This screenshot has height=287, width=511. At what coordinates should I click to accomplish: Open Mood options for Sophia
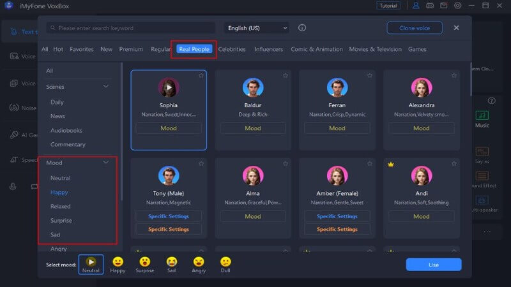click(169, 128)
